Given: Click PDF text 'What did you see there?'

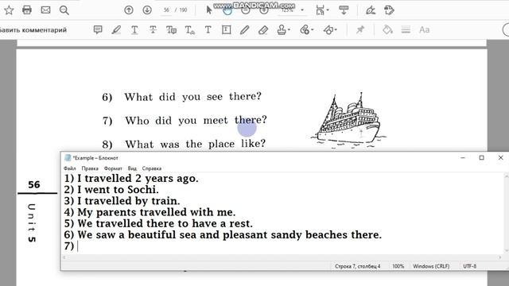Looking at the screenshot, I should click(192, 97).
